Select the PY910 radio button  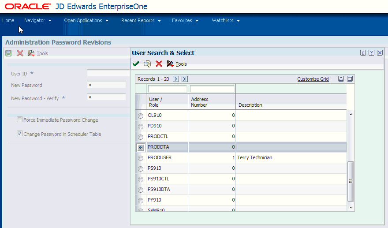(141, 201)
